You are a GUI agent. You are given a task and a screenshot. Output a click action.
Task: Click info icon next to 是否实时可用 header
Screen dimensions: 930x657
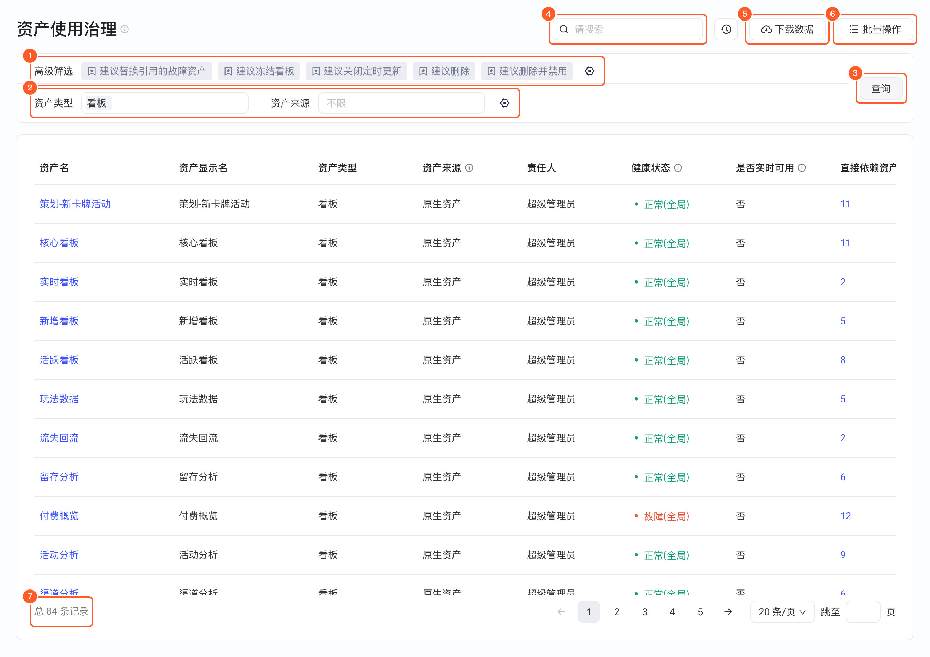click(x=802, y=168)
